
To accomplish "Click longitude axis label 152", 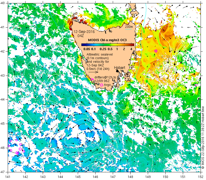I will [x=201, y=177].
